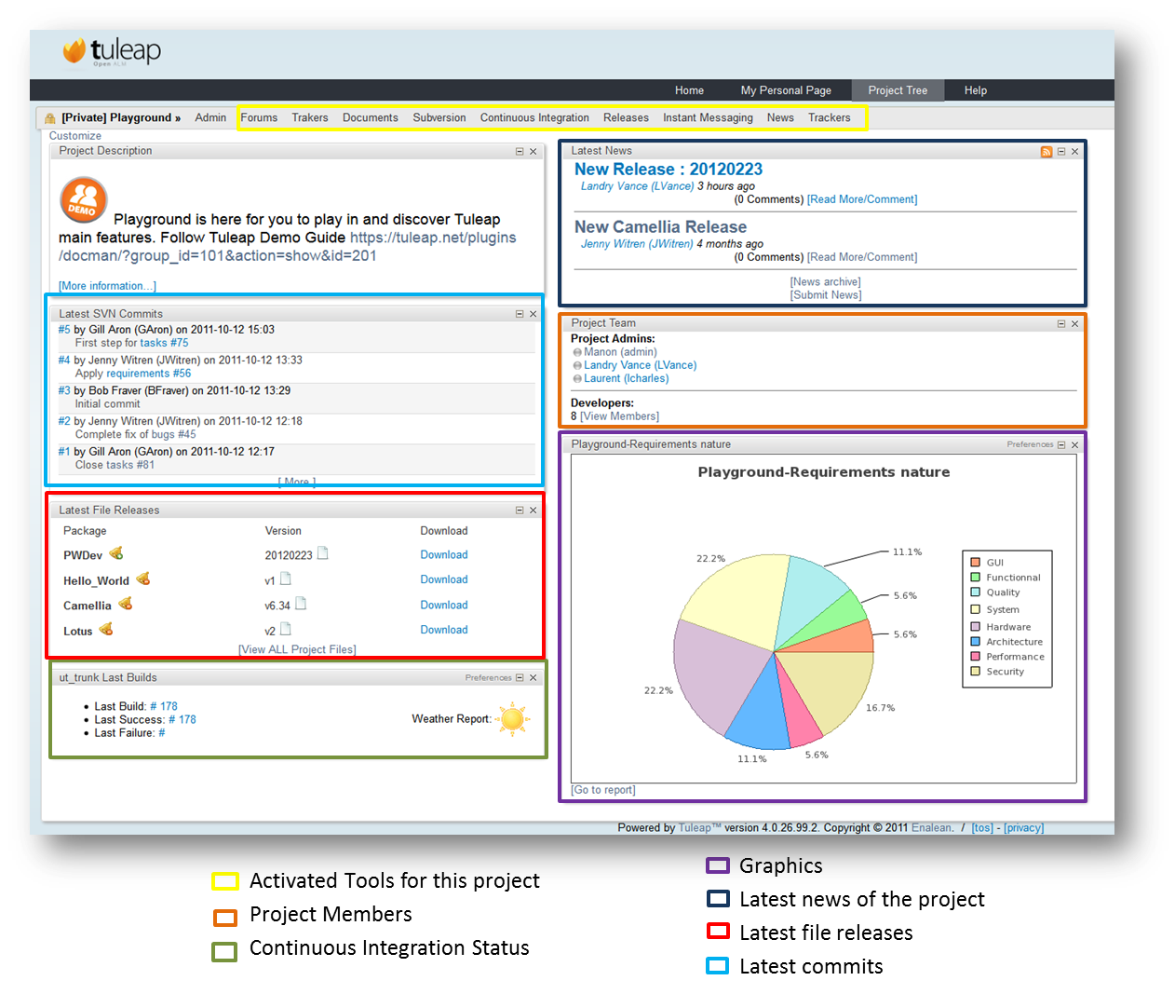The width and height of the screenshot is (1175, 994).
Task: Click the Latest News RSS feed icon
Action: click(1047, 152)
